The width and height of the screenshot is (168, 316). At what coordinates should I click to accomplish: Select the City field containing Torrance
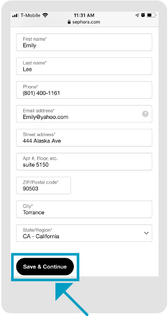click(x=84, y=209)
